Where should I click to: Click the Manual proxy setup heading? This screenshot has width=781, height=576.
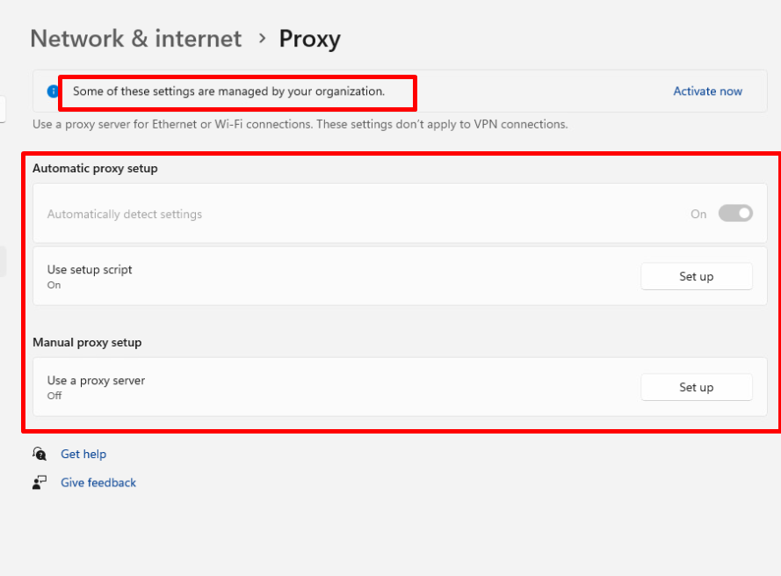pos(87,342)
